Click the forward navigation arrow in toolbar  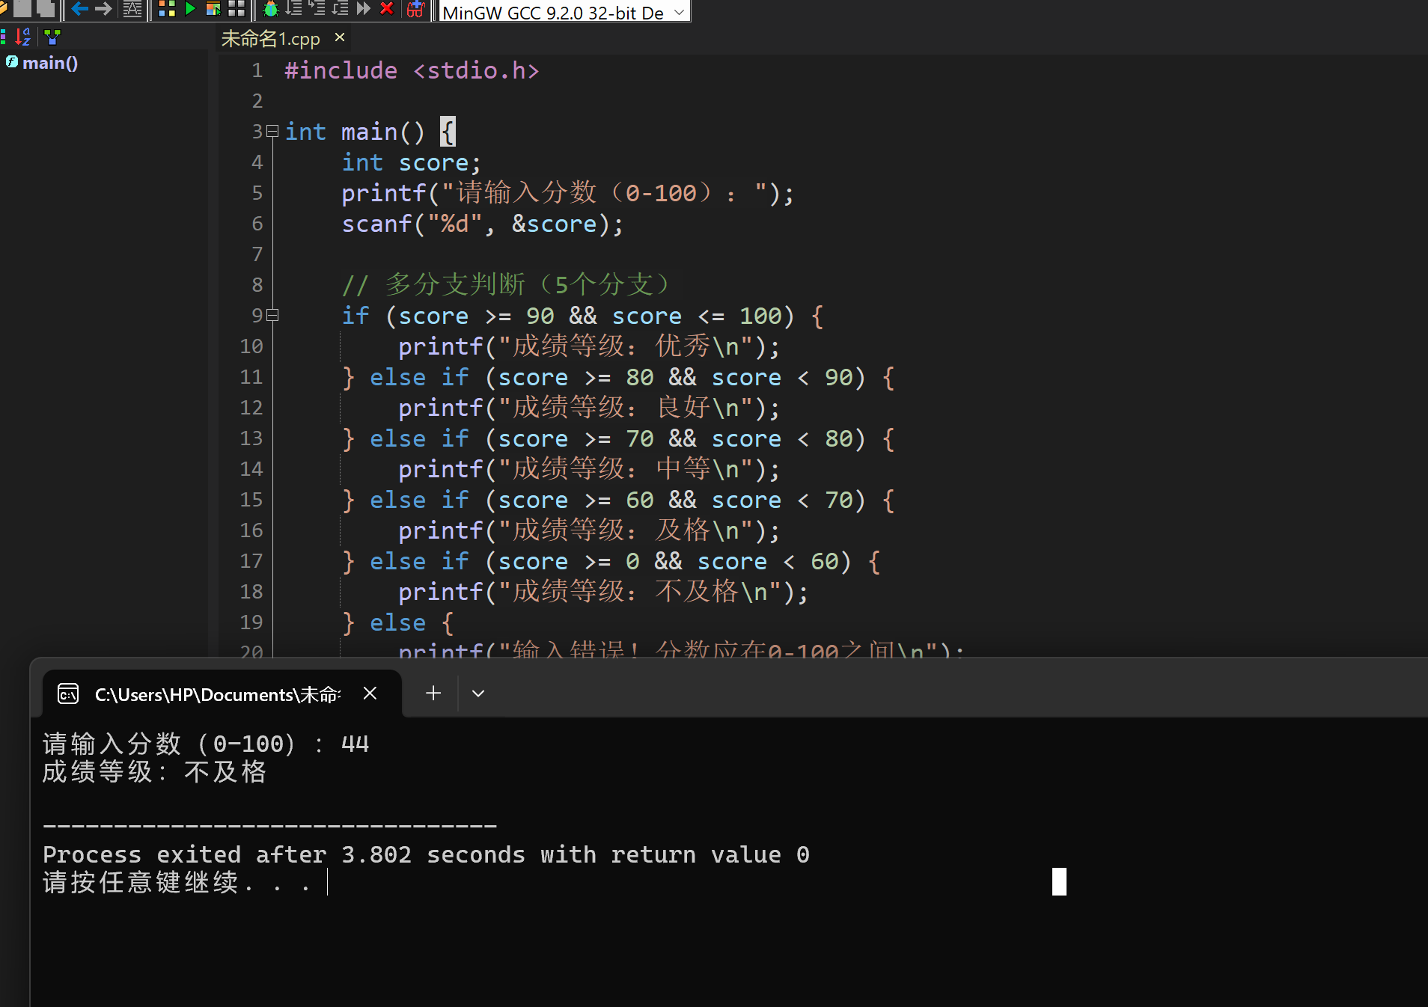(x=103, y=9)
